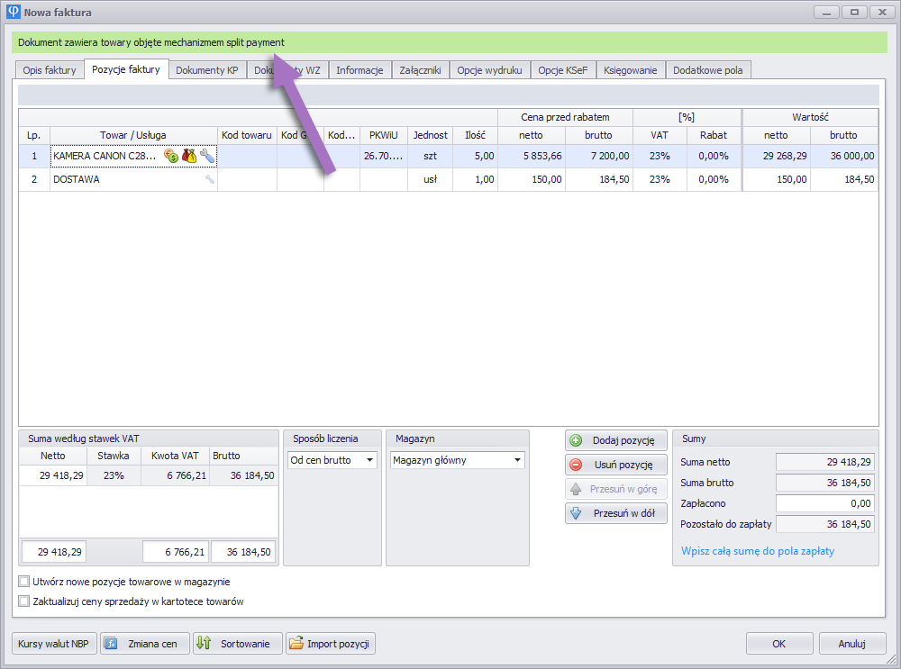Image resolution: width=901 pixels, height=669 pixels.
Task: Check Zaktualizuj ceny sprzedaży w kartotece towarów
Action: pyautogui.click(x=24, y=601)
